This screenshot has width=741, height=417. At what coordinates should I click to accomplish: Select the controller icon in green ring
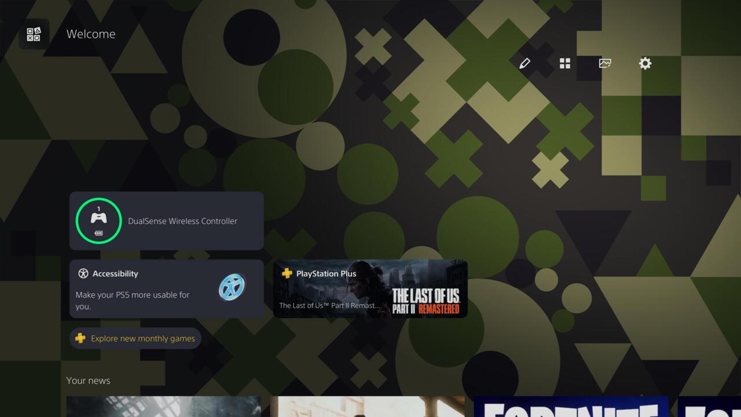(98, 218)
